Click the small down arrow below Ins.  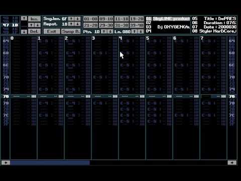(x=38, y=25)
